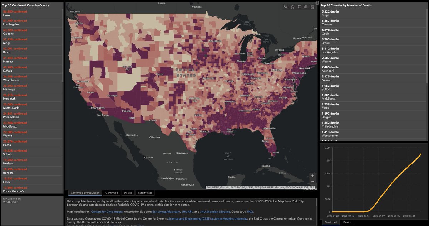The width and height of the screenshot is (429, 226).
Task: Select Hudson confirmed cases row
Action: point(32,162)
